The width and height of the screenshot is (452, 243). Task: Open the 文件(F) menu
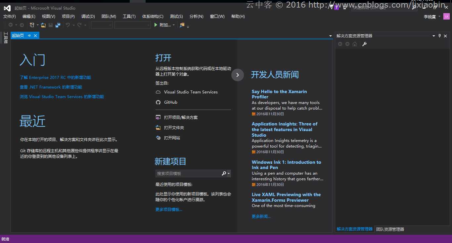[x=10, y=17]
